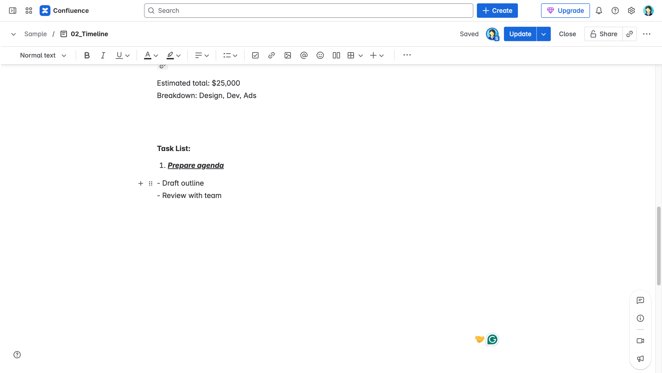Toggle bold formatting
Viewport: 662px width, 373px height.
tap(87, 55)
